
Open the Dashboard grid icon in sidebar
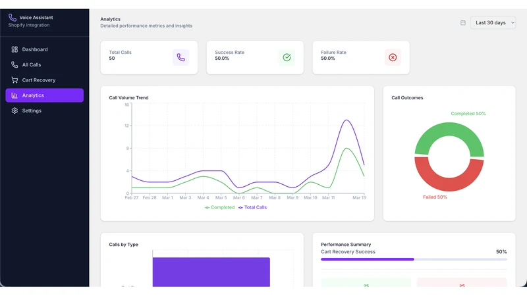pyautogui.click(x=14, y=49)
